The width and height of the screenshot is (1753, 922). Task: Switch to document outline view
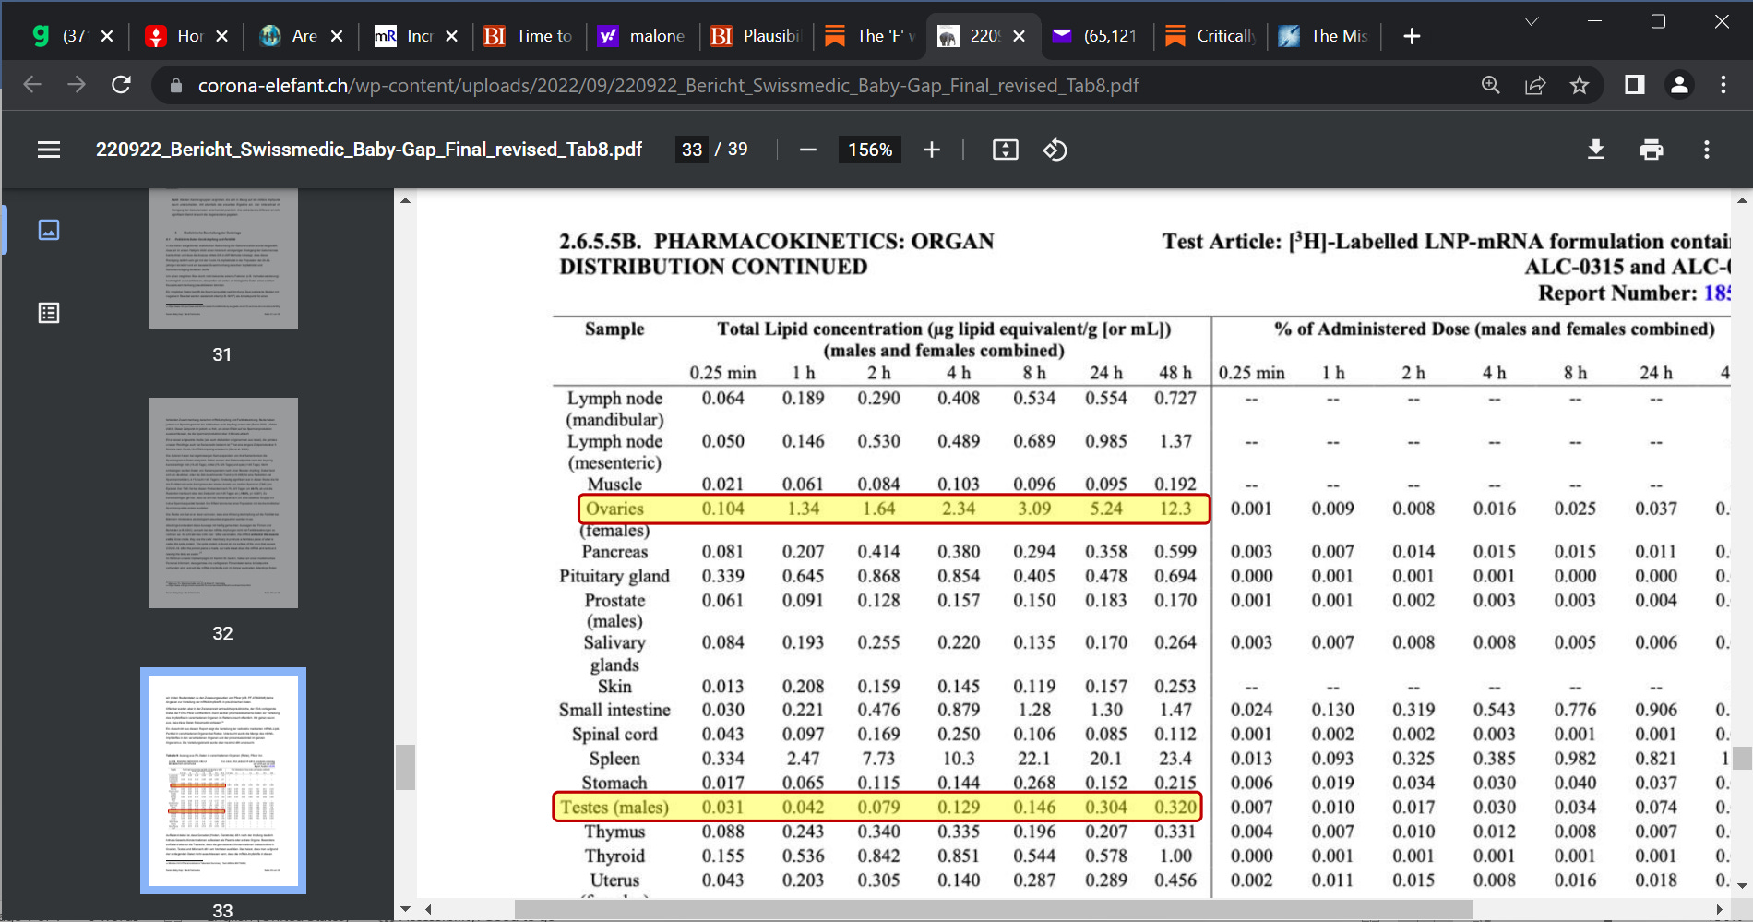pos(49,313)
